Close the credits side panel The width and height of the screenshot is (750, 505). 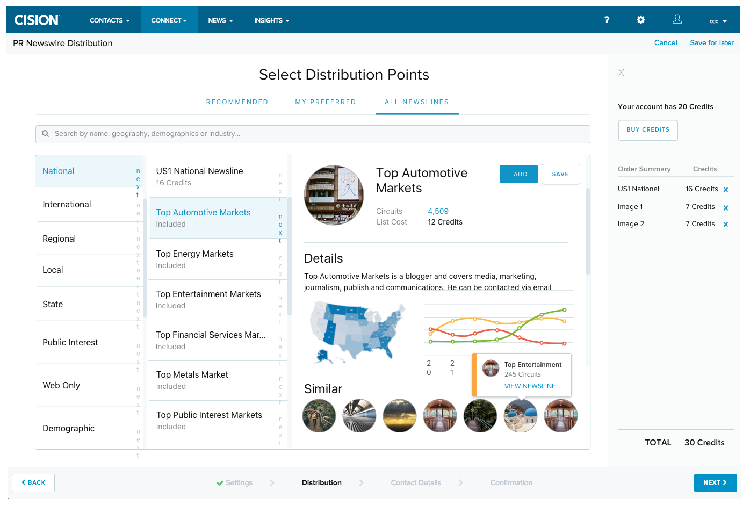(621, 73)
